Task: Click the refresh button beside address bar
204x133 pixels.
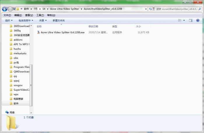Action: point(150,9)
